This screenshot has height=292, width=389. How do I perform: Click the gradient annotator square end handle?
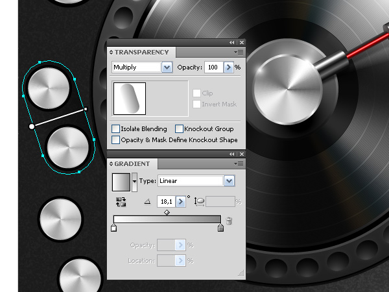[86, 109]
